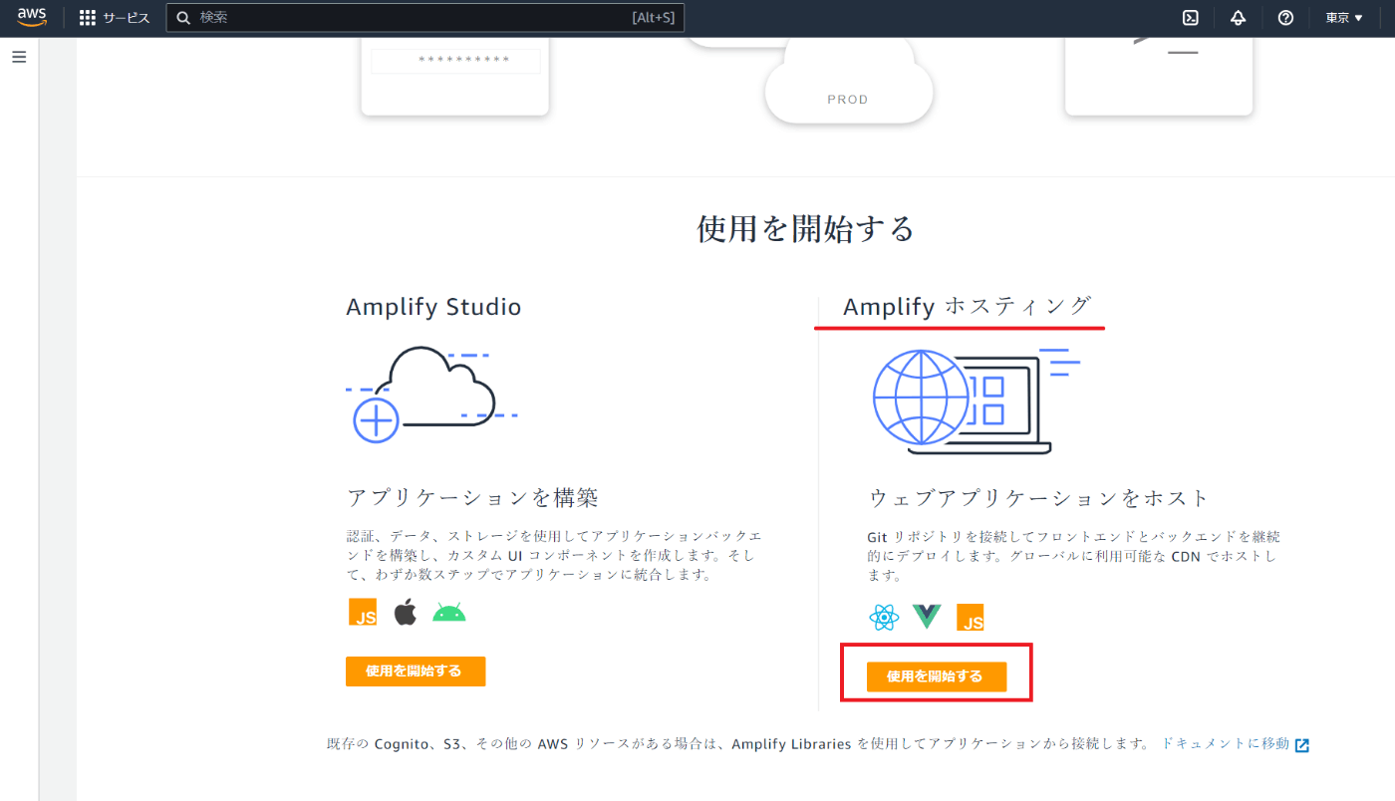Click the Amplify hosting globe laptop illustration

(976, 401)
